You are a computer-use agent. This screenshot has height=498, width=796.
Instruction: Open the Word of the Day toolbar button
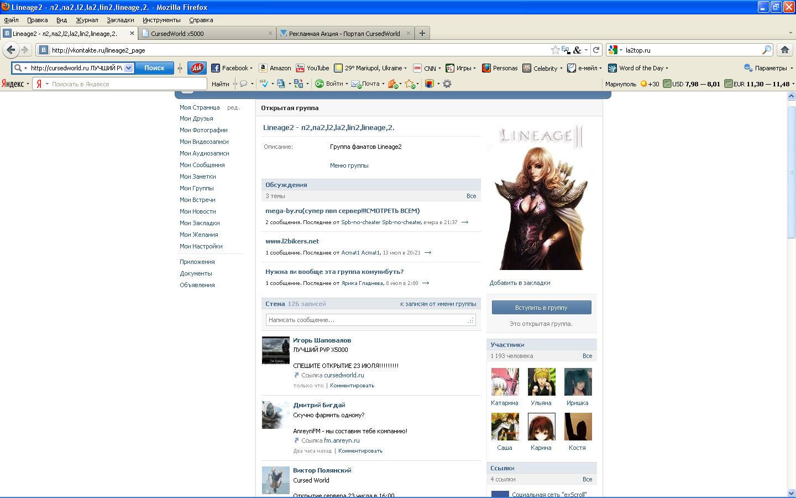(x=638, y=68)
